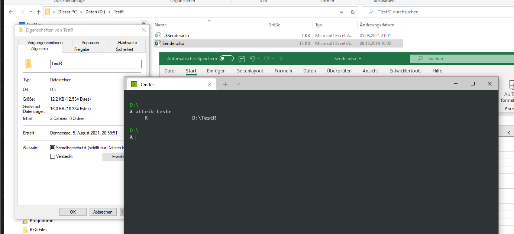This screenshot has height=234, width=514.
Task: Open the Hilfe ribbon tab
Action: pos(437,71)
